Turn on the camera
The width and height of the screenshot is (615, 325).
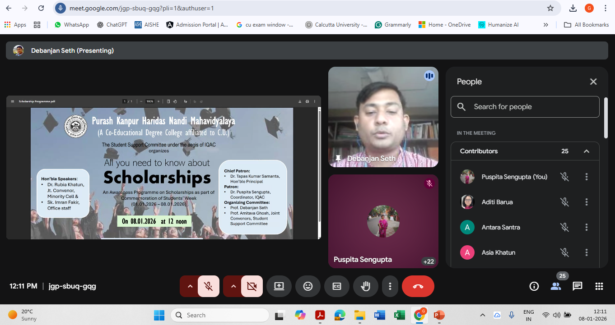[252, 286]
